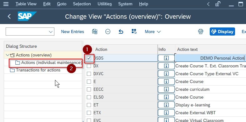Open the Goto menu
Image resolution: width=246 pixels, height=122 pixels.
(x=62, y=4)
